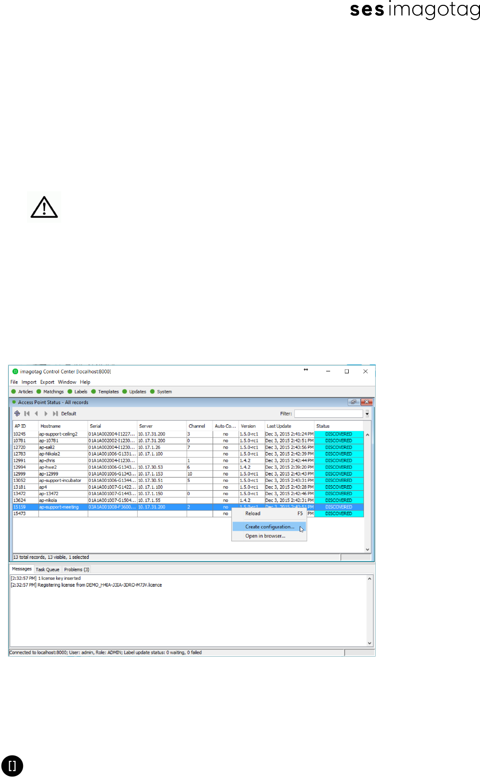Open the Templates view
This screenshot has width=480, height=778.
[x=105, y=392]
